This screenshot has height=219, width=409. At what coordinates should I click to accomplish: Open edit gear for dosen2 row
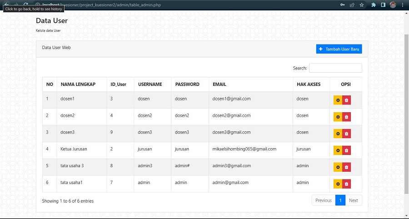(338, 117)
